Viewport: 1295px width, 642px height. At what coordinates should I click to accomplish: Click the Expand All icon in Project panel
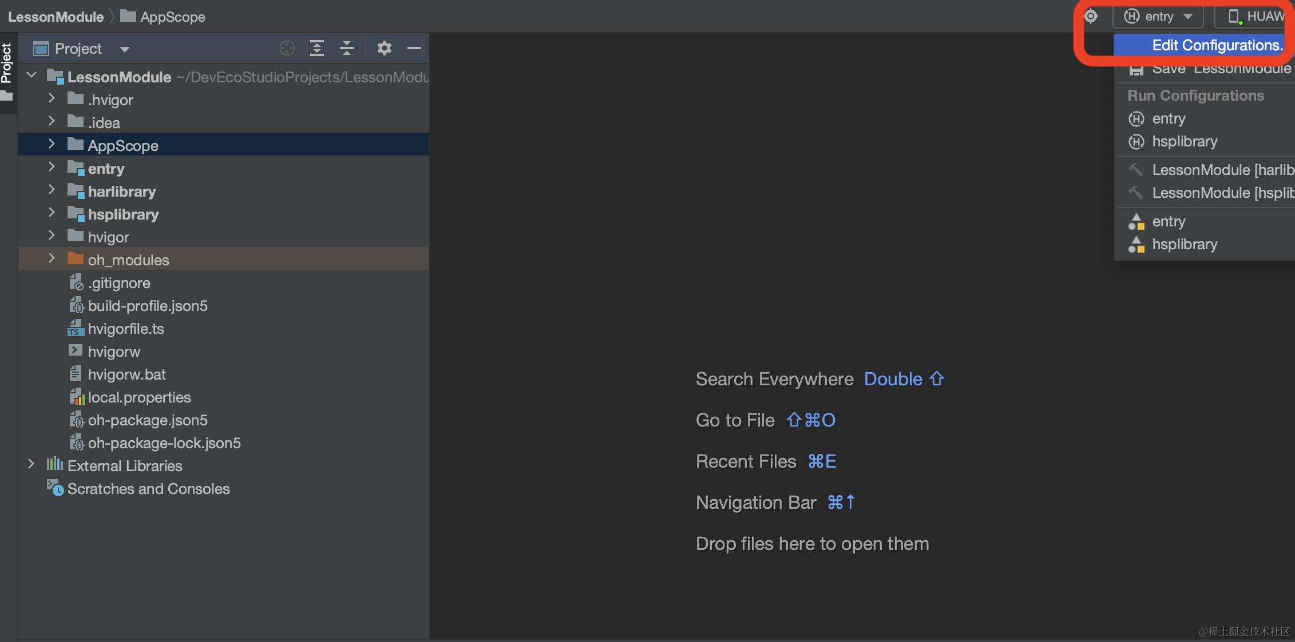click(316, 49)
